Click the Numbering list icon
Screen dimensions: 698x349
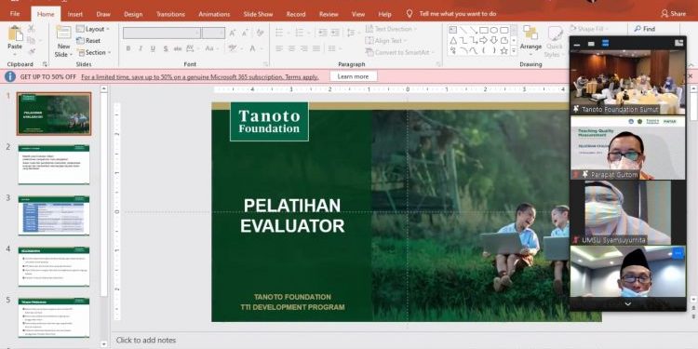(x=300, y=33)
